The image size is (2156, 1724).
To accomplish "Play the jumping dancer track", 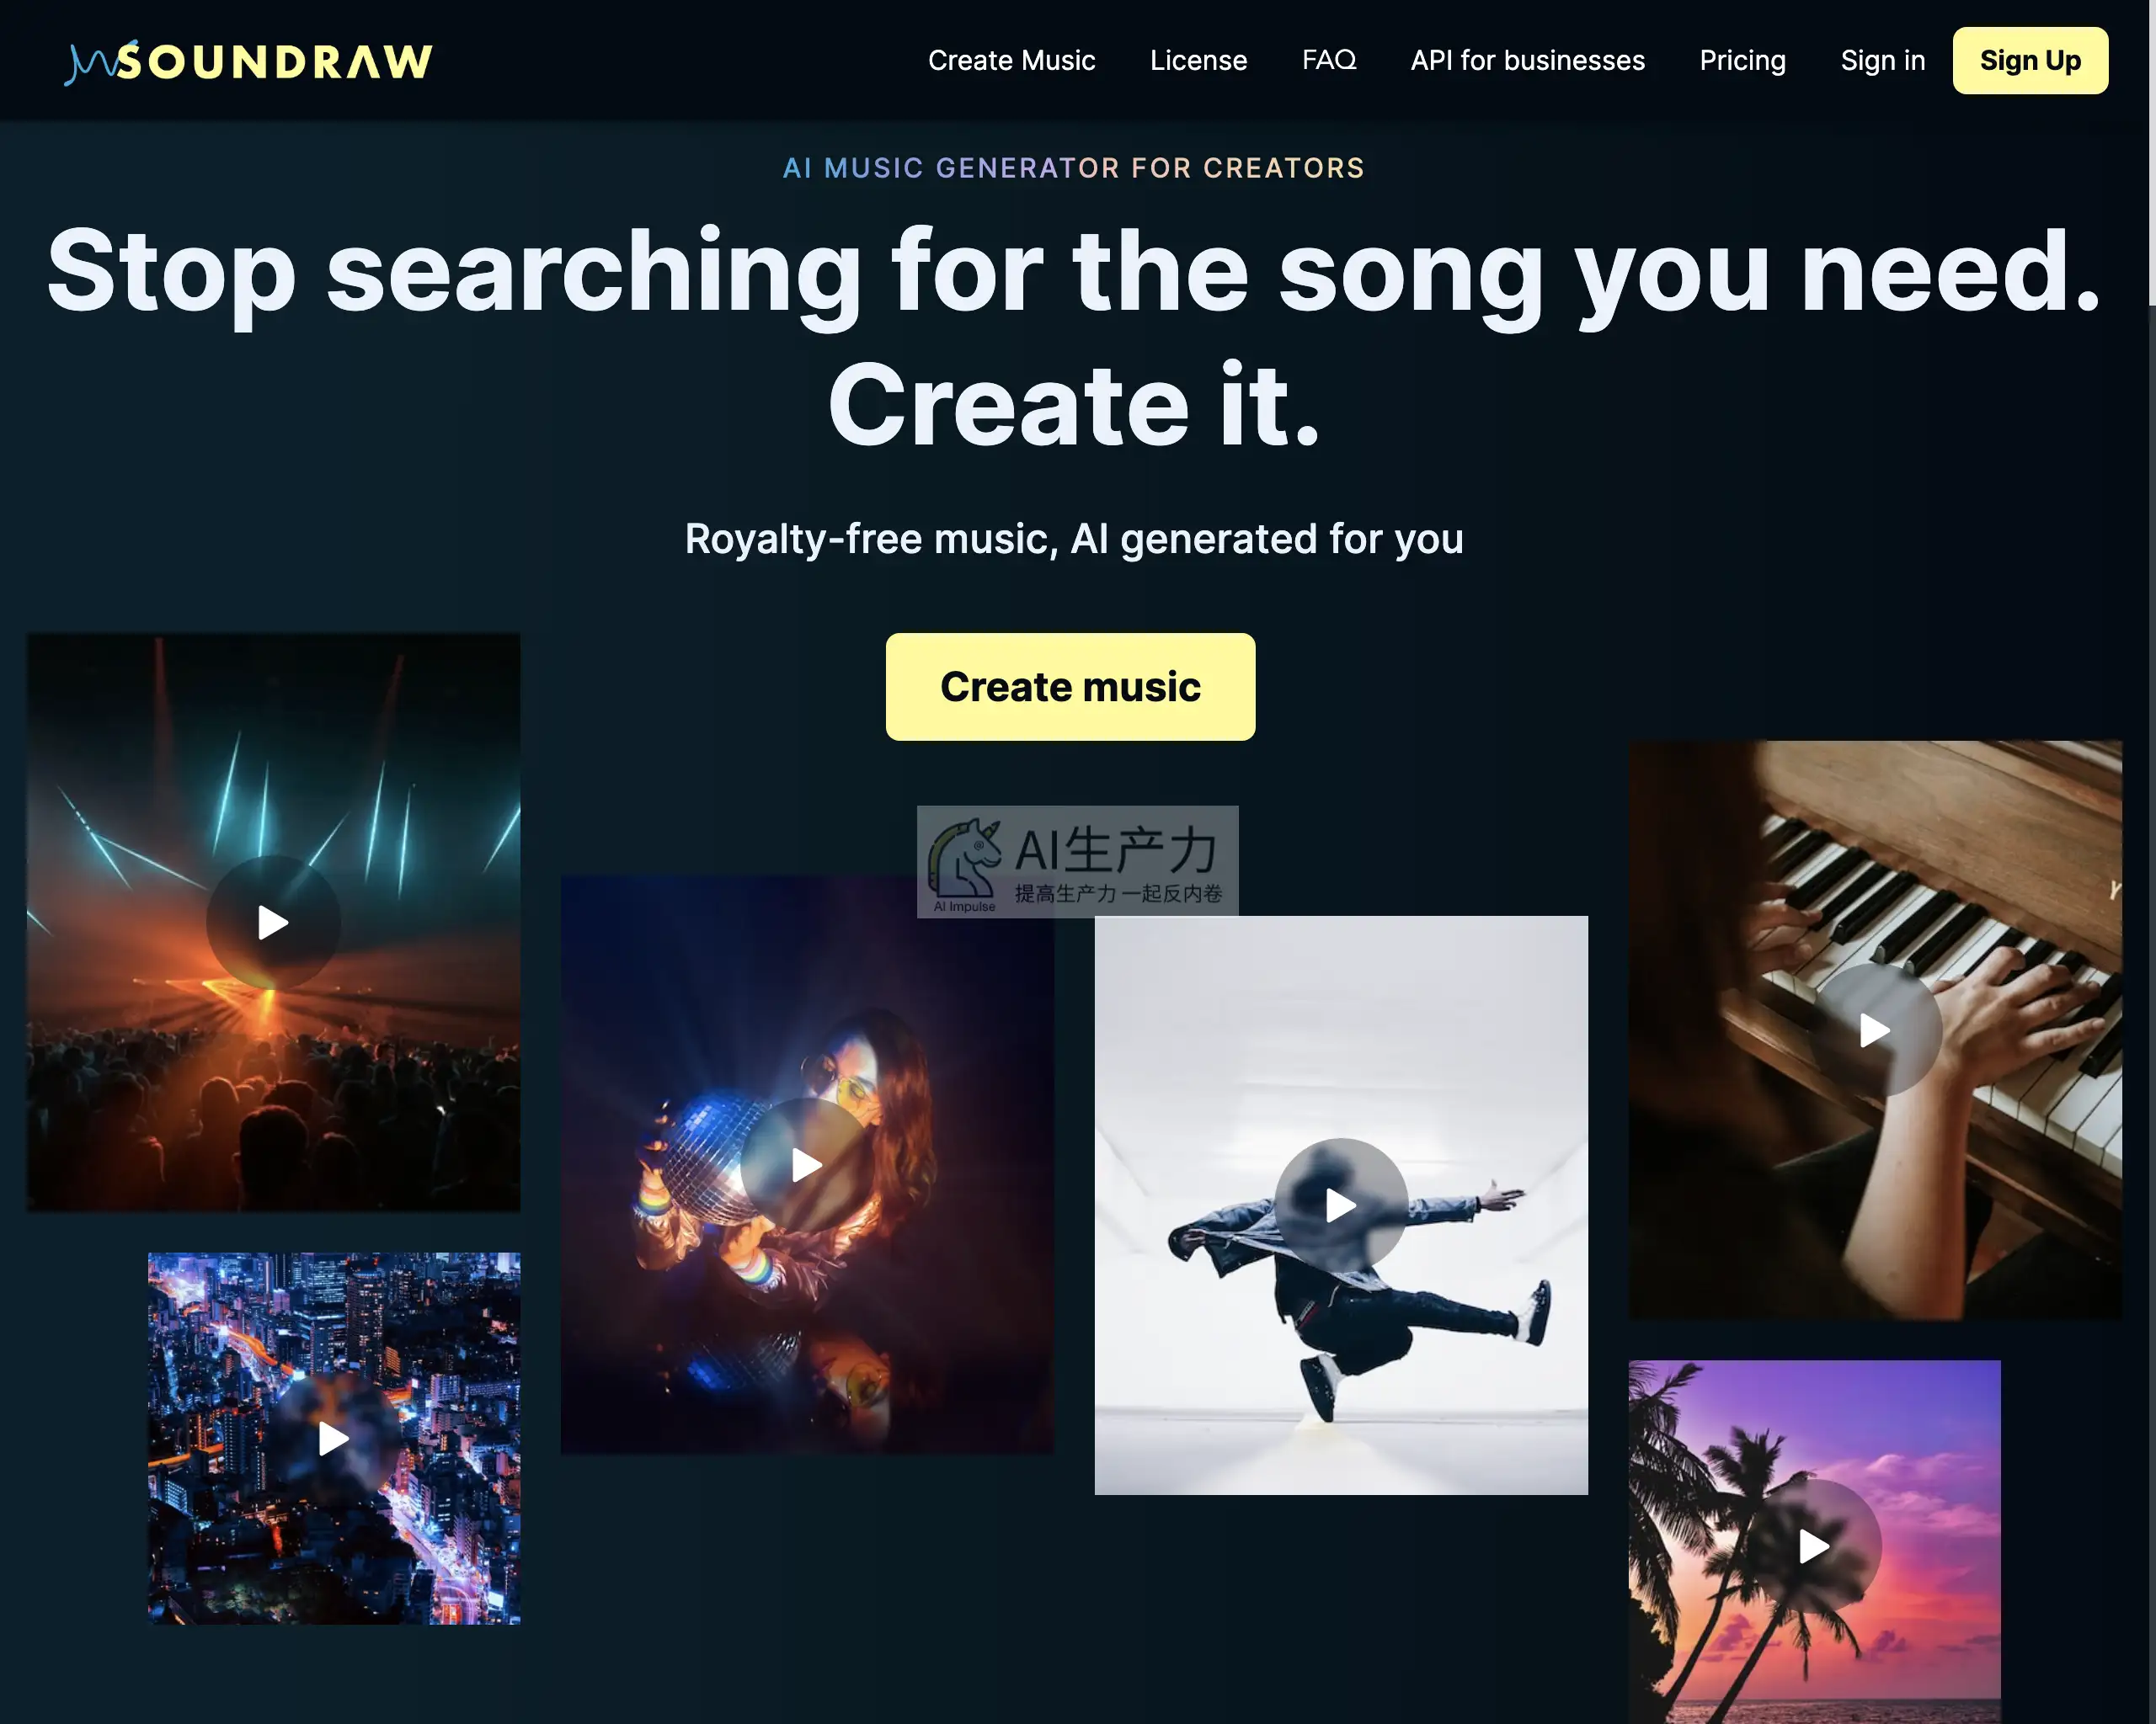I will [x=1341, y=1205].
